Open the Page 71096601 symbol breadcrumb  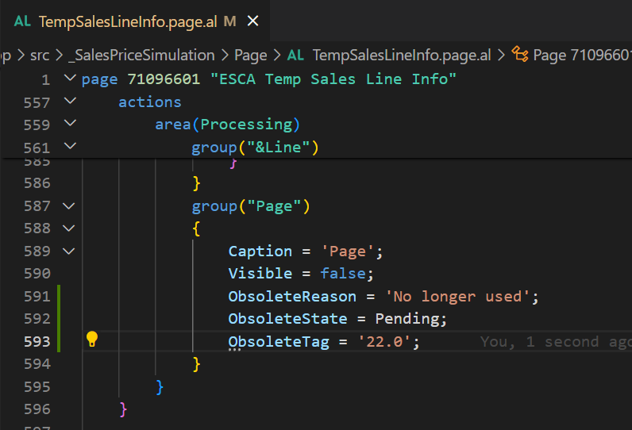pyautogui.click(x=583, y=56)
